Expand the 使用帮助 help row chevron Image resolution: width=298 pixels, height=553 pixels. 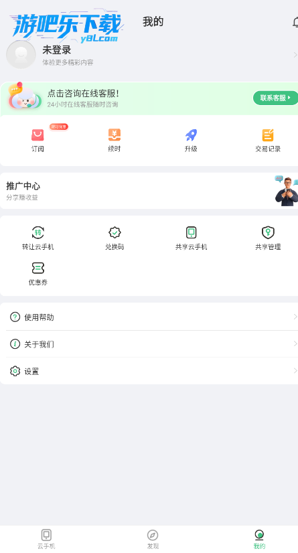pos(295,317)
